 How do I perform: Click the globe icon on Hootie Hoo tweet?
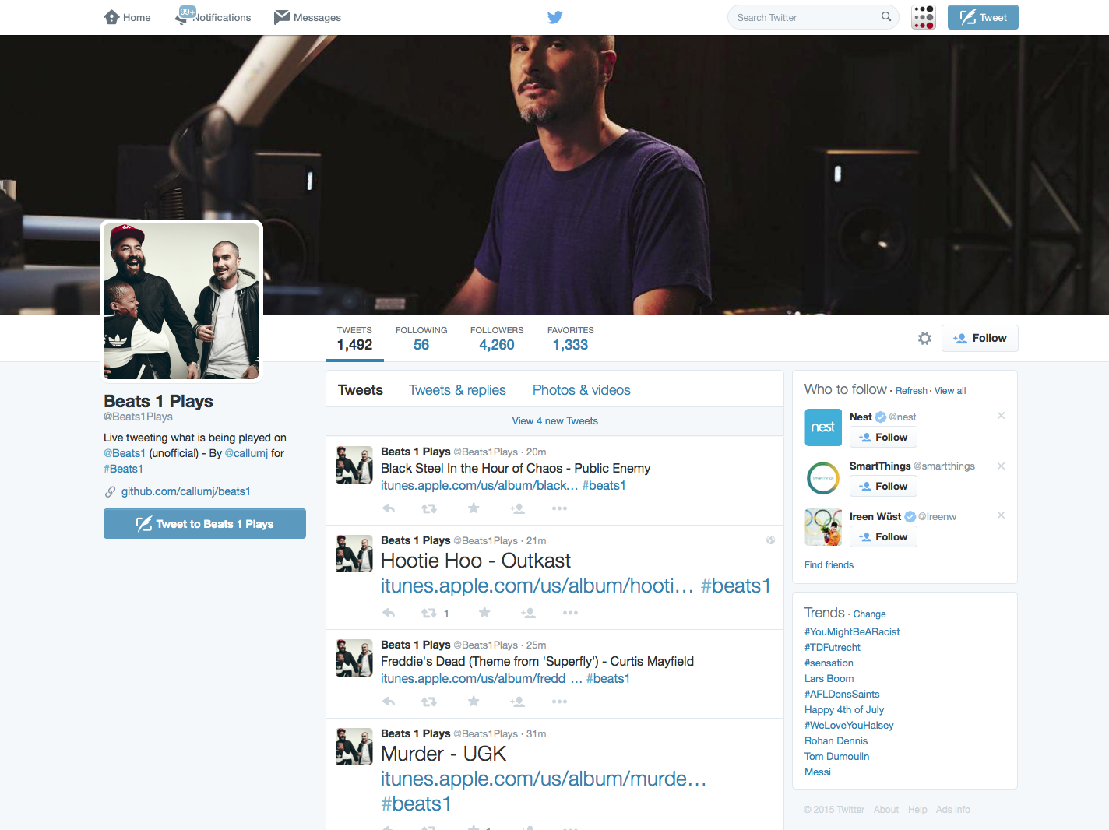pyautogui.click(x=770, y=540)
